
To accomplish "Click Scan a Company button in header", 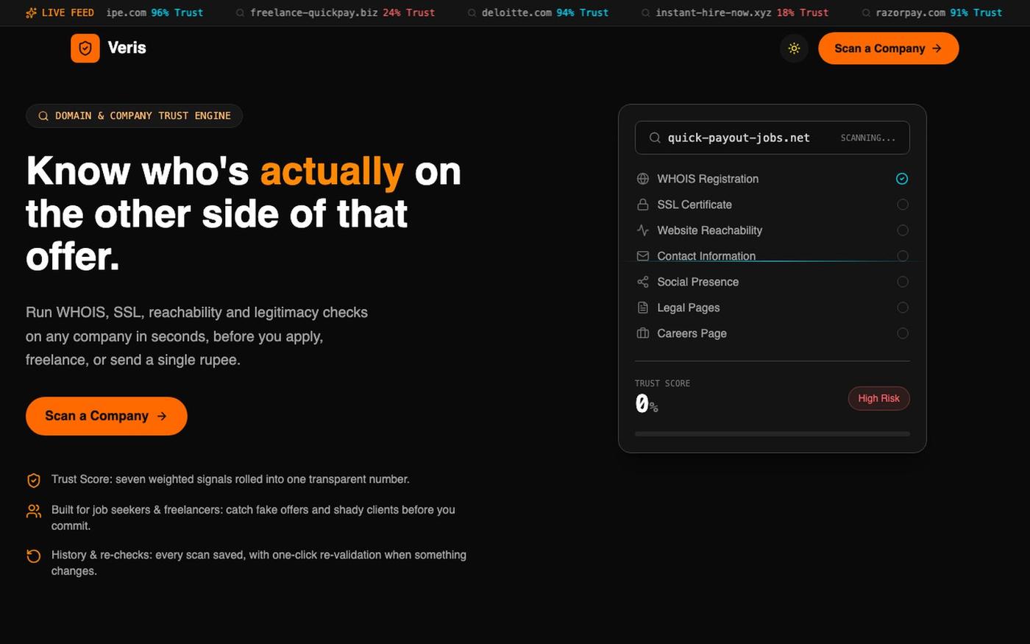I will point(888,49).
